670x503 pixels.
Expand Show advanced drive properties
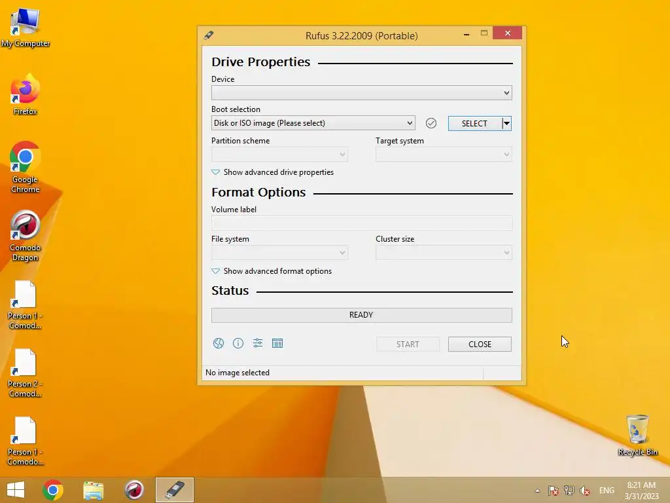point(273,172)
